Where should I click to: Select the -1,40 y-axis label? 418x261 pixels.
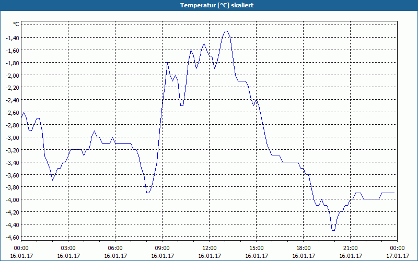coord(12,38)
